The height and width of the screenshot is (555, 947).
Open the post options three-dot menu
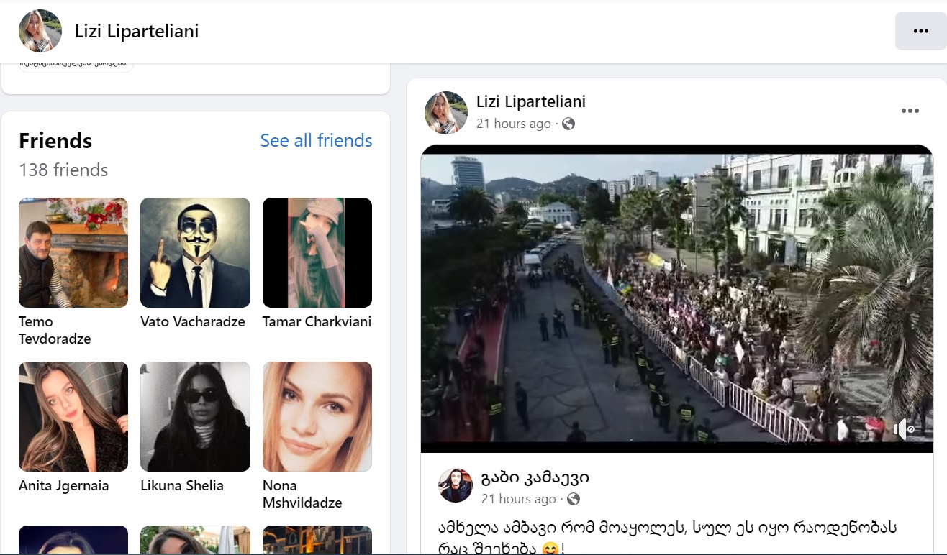tap(910, 111)
